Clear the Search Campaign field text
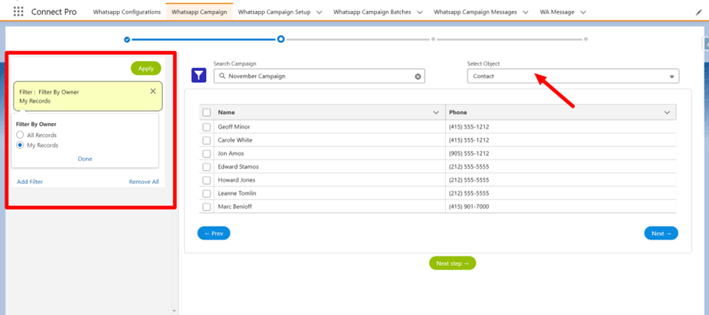This screenshot has width=709, height=315. point(418,76)
